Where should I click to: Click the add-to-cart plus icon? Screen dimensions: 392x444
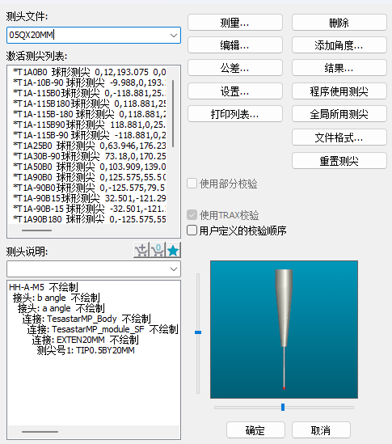(x=141, y=250)
